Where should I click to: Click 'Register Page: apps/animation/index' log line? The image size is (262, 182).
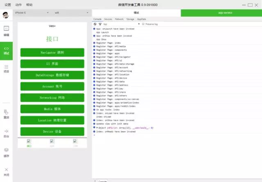point(117,102)
